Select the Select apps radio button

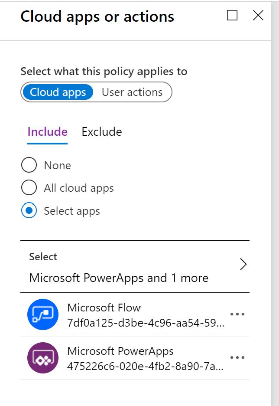click(29, 210)
